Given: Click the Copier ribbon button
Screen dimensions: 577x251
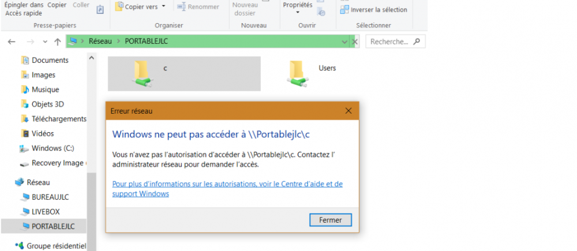Looking at the screenshot, I should tap(57, 5).
